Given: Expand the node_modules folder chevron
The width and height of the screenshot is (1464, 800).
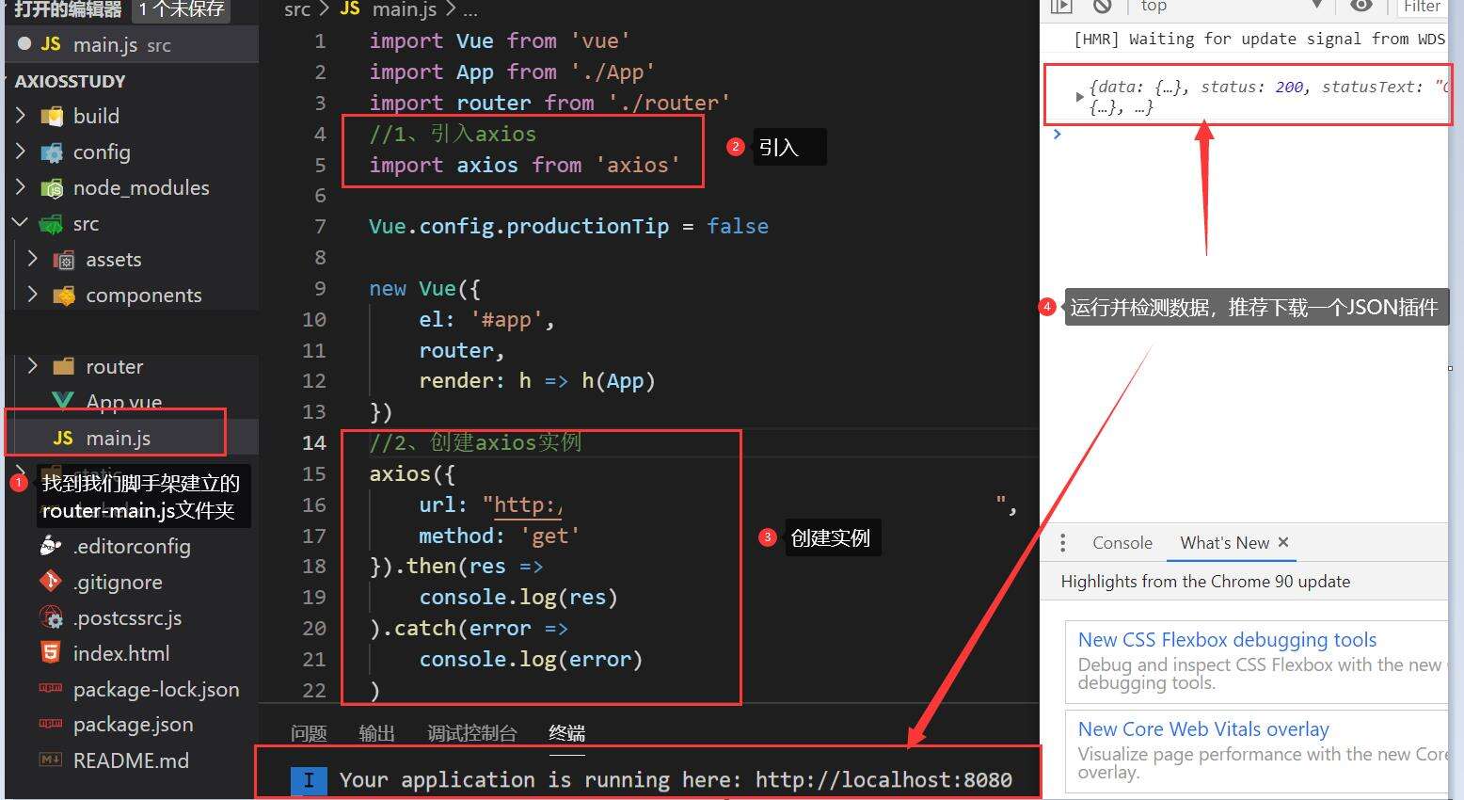Looking at the screenshot, I should (x=21, y=187).
